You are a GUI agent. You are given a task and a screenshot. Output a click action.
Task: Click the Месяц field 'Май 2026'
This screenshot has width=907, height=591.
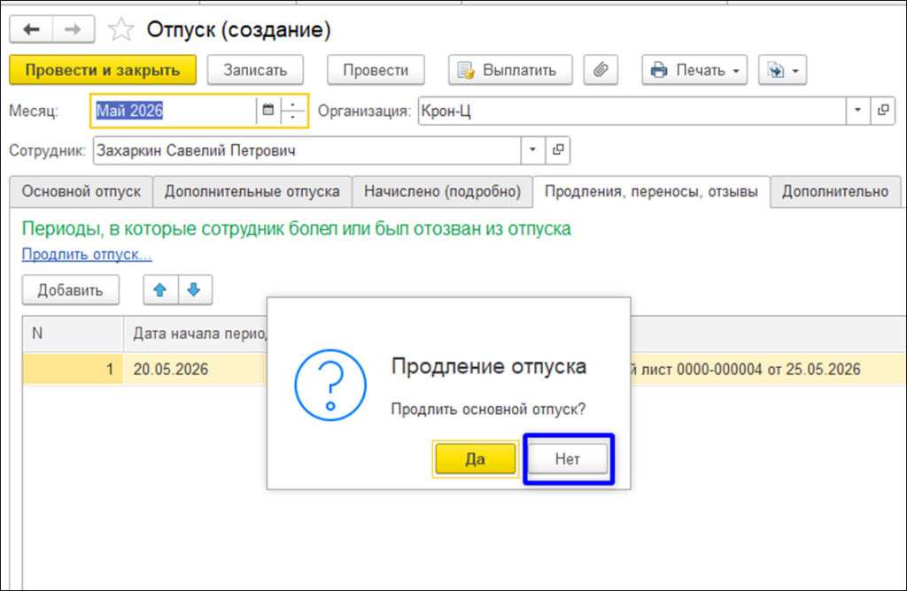pos(174,111)
